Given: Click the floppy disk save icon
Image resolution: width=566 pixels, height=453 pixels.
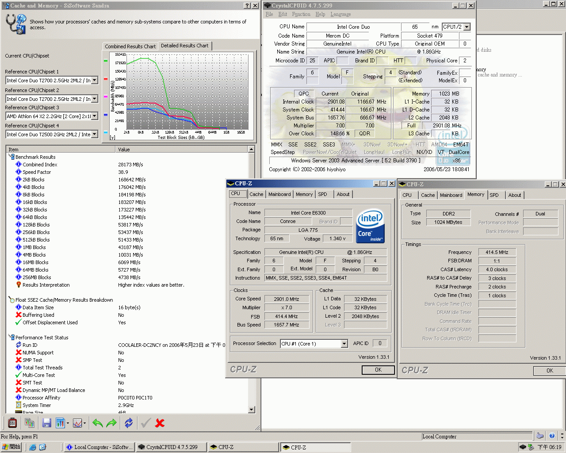Looking at the screenshot, I should [x=46, y=423].
